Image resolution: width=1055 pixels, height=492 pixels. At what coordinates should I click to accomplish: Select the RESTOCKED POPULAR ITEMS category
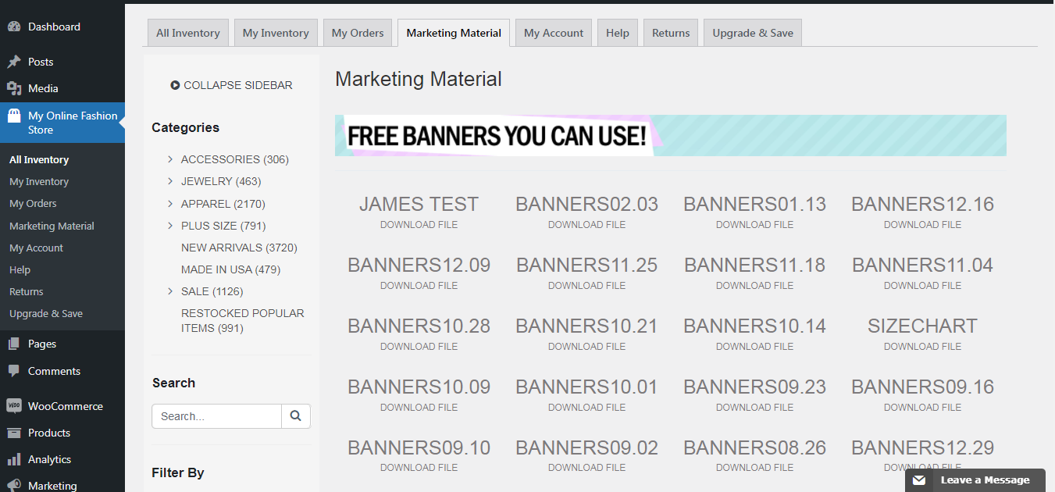pyautogui.click(x=243, y=320)
